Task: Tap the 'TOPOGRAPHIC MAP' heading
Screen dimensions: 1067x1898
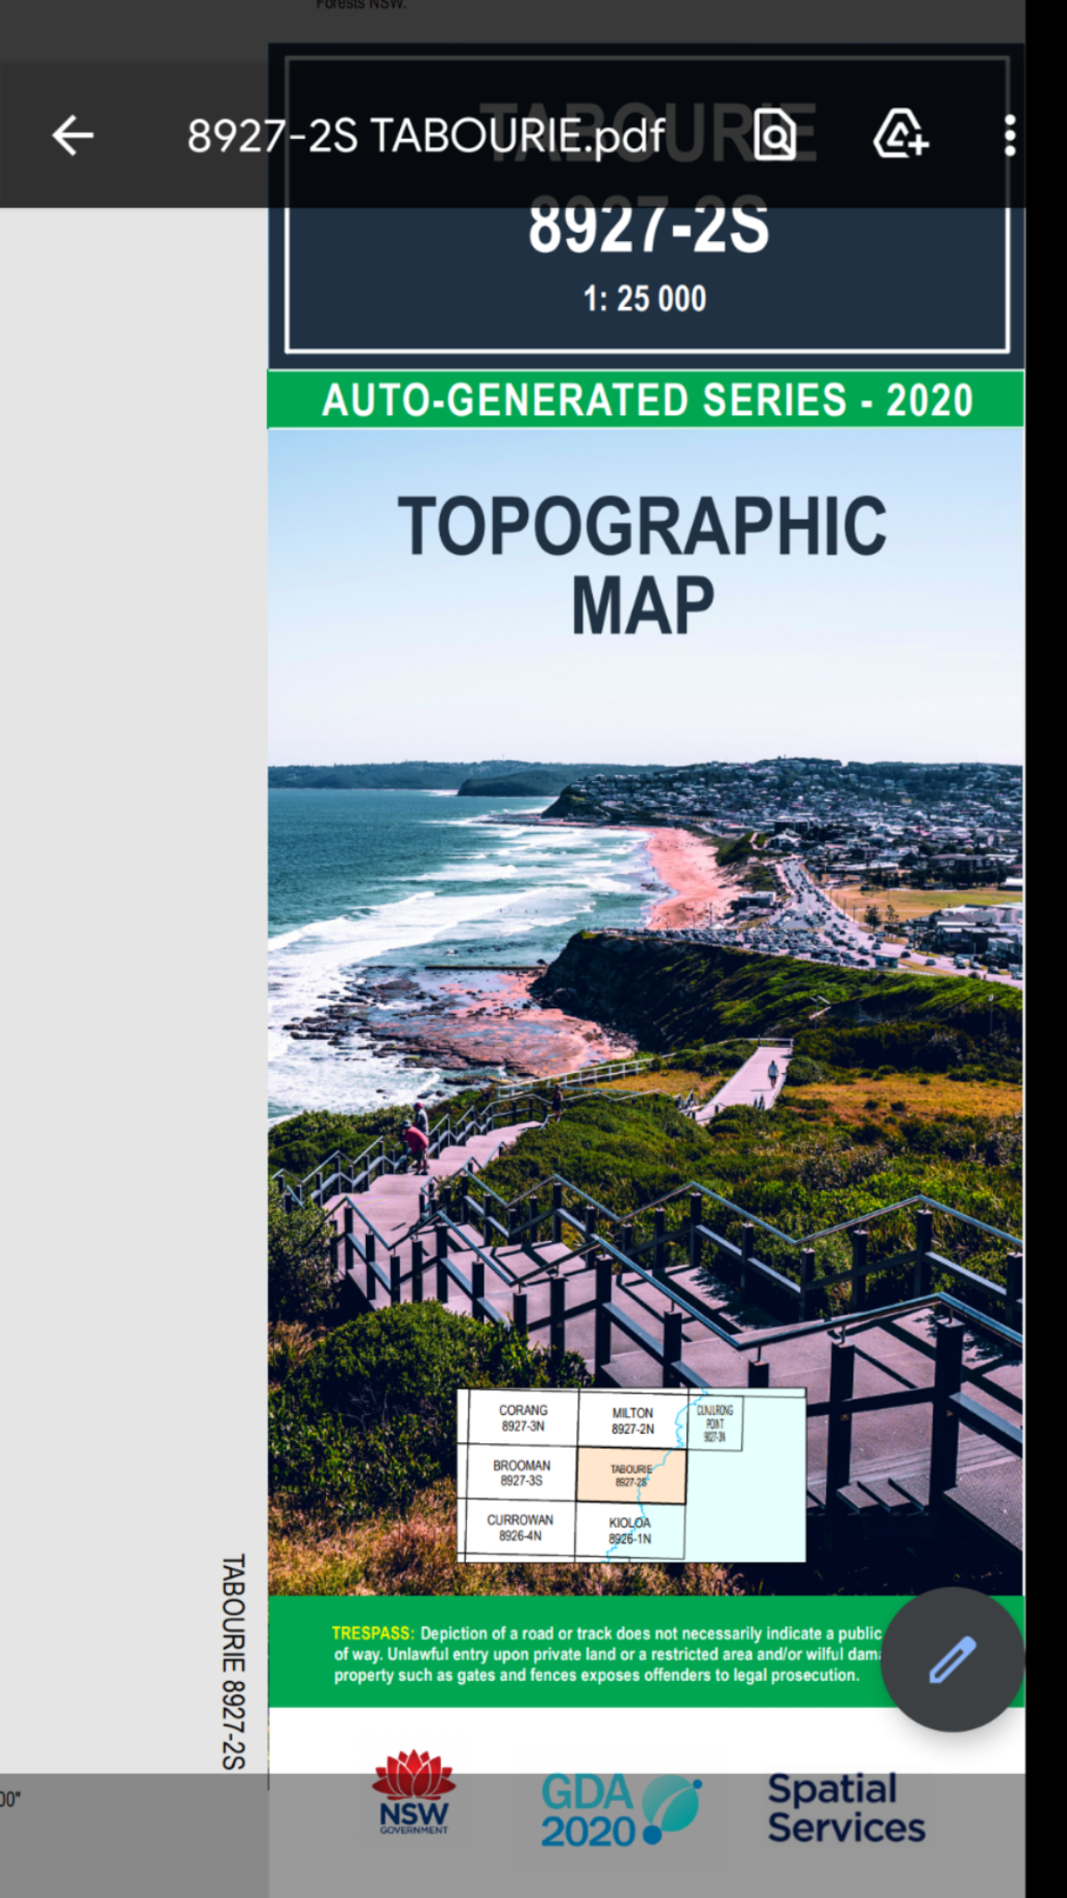Action: coord(643,565)
